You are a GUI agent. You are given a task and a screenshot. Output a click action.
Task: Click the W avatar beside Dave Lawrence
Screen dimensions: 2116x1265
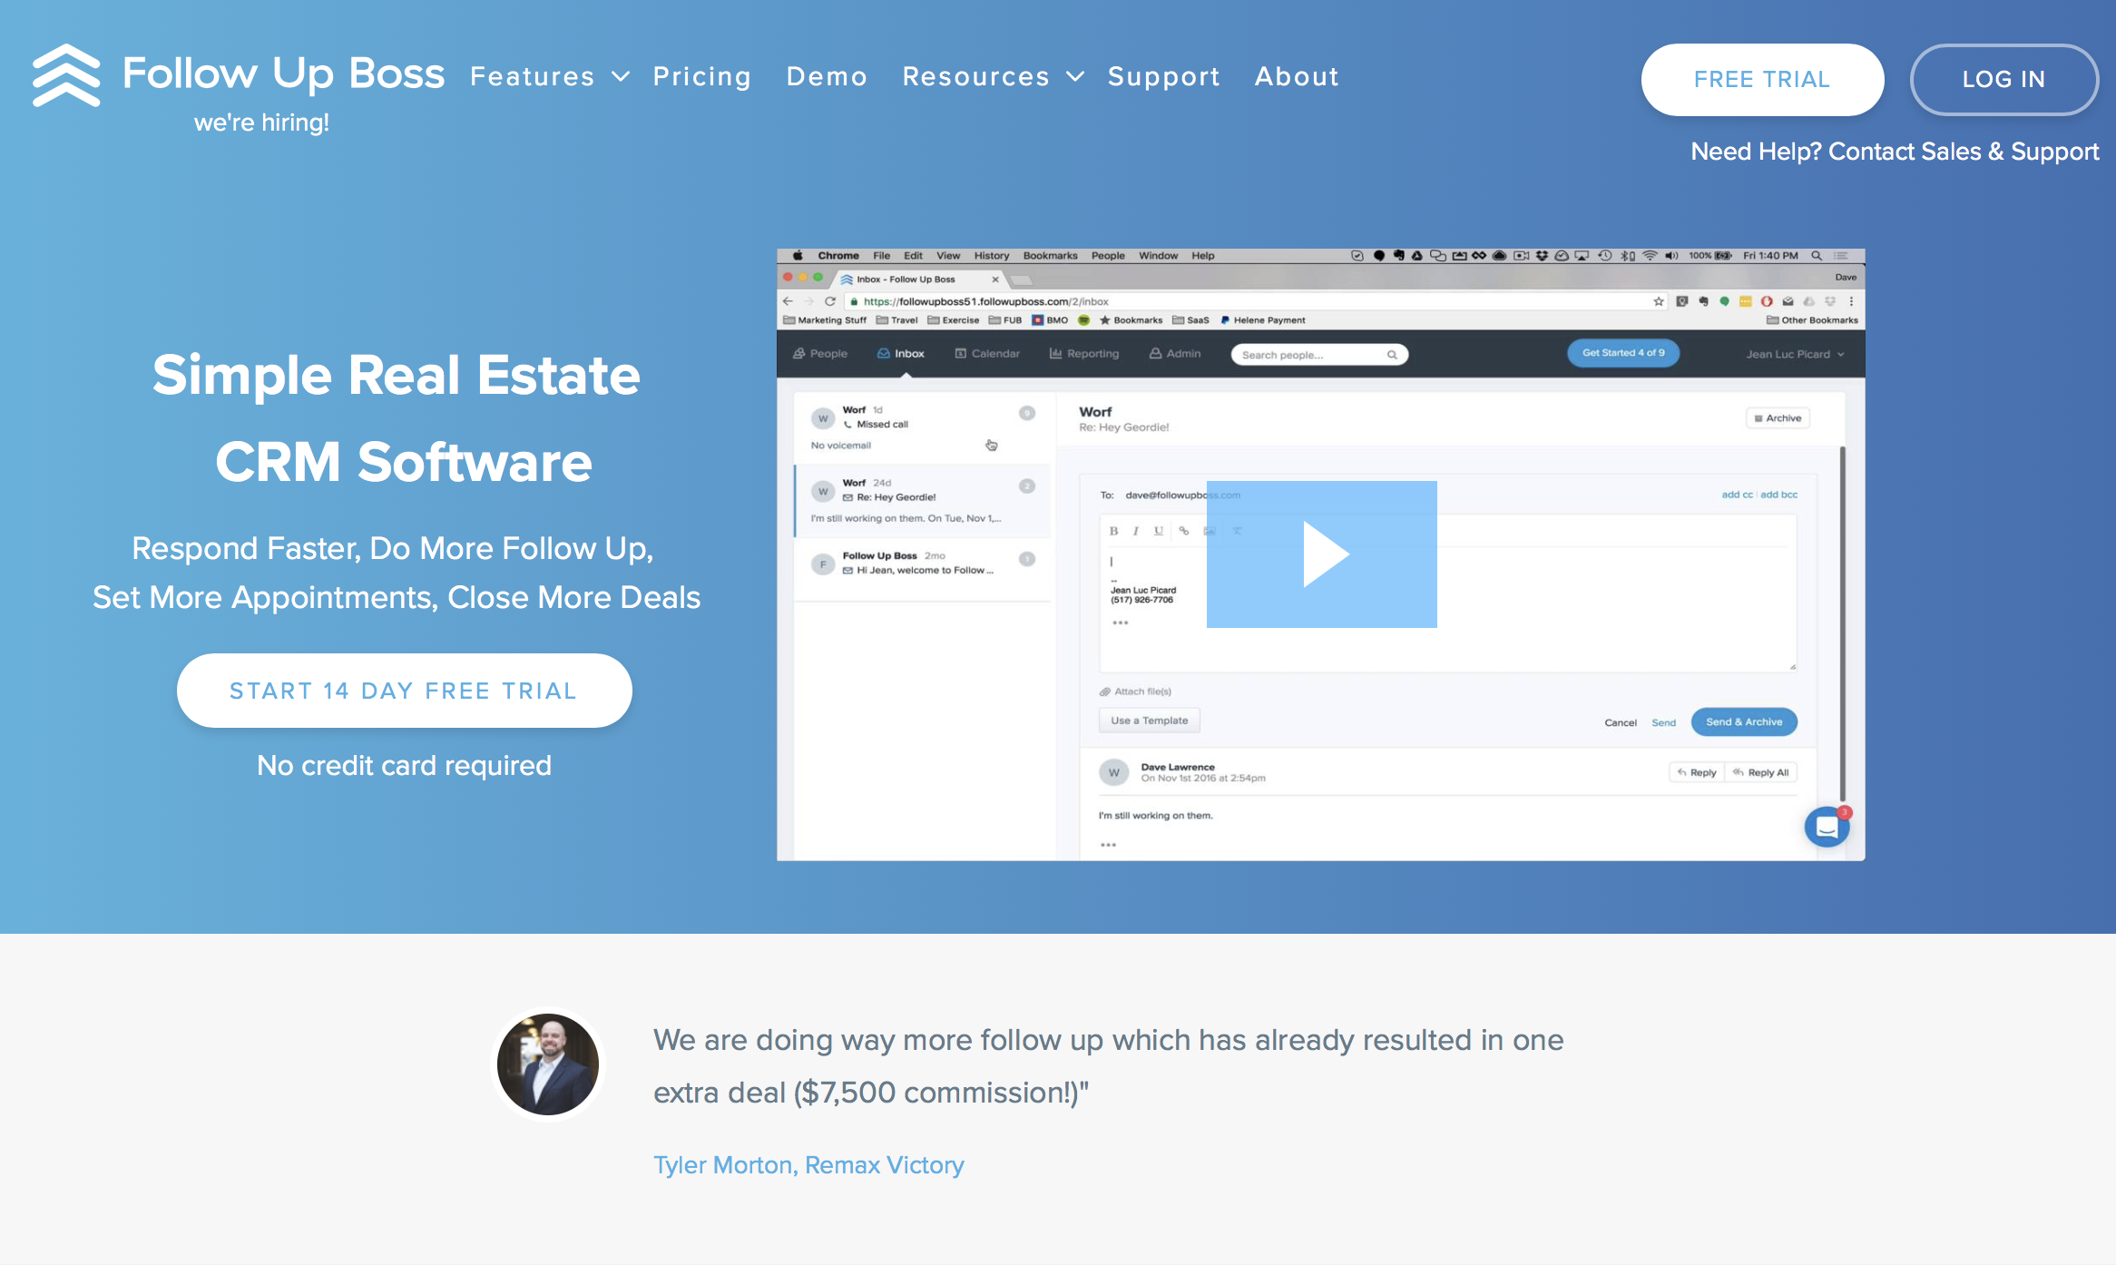[1114, 773]
